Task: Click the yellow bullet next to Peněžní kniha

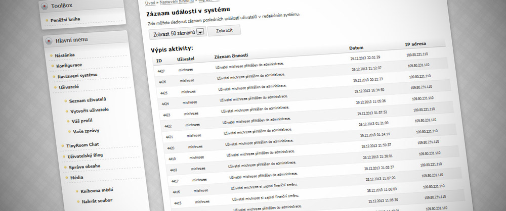Action: (47, 20)
